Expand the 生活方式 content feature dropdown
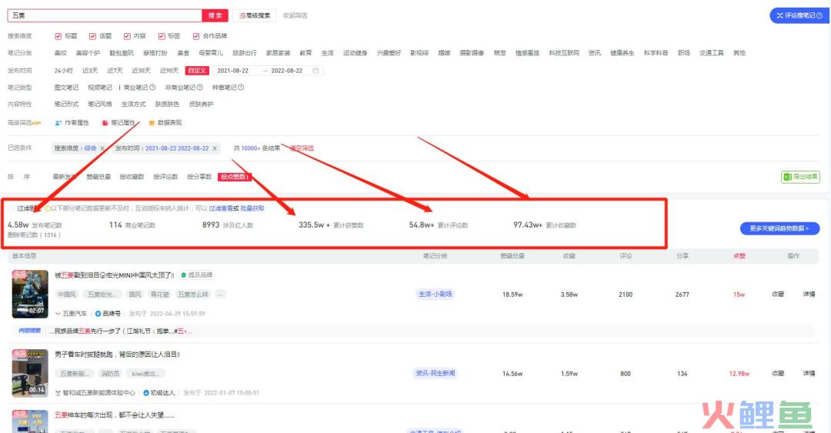This screenshot has width=831, height=433. point(134,105)
